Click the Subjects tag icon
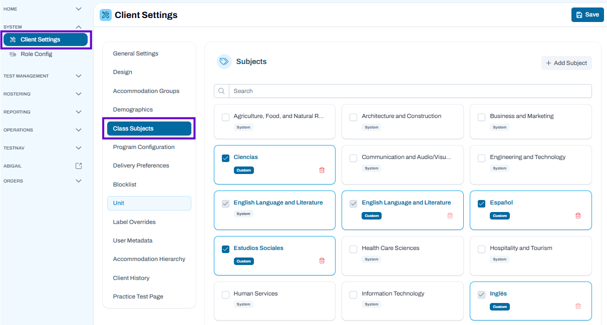Viewport: 607px width, 325px height. (x=224, y=61)
